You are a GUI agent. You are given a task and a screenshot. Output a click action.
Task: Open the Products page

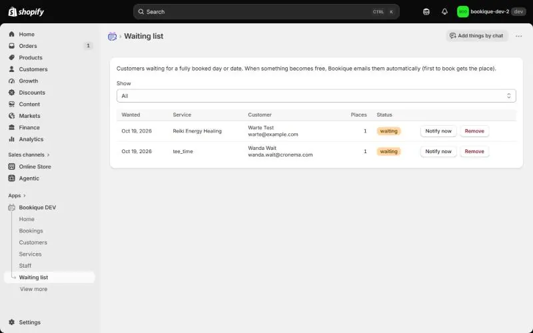tap(49, 57)
